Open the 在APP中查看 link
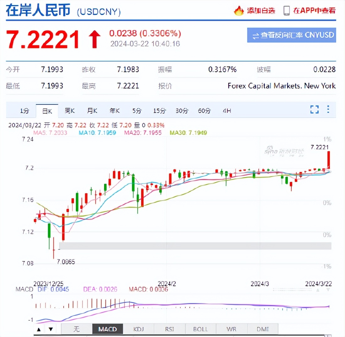The width and height of the screenshot is (345, 337). [314, 10]
